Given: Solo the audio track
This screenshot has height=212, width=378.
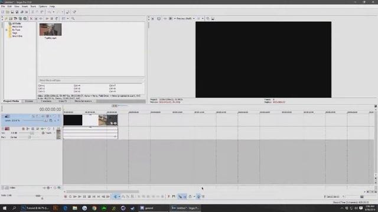Looking at the screenshot, I should pos(54,129).
